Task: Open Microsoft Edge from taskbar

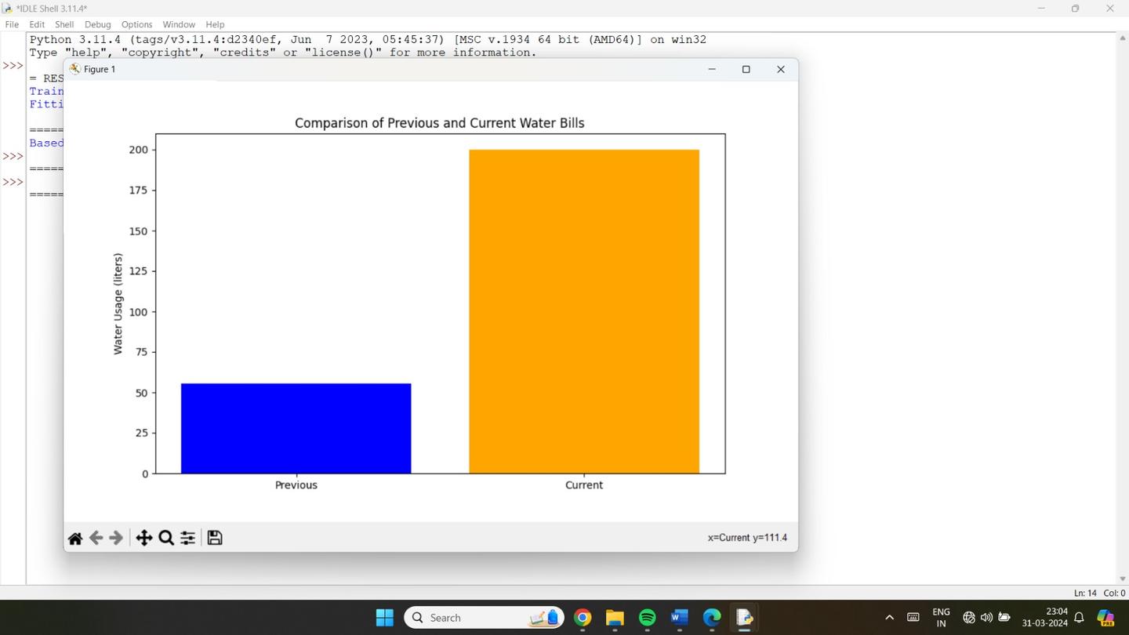Action: click(712, 618)
